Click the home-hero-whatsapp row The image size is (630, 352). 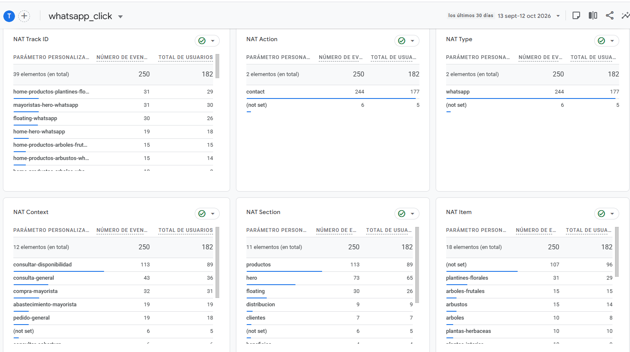[113, 132]
